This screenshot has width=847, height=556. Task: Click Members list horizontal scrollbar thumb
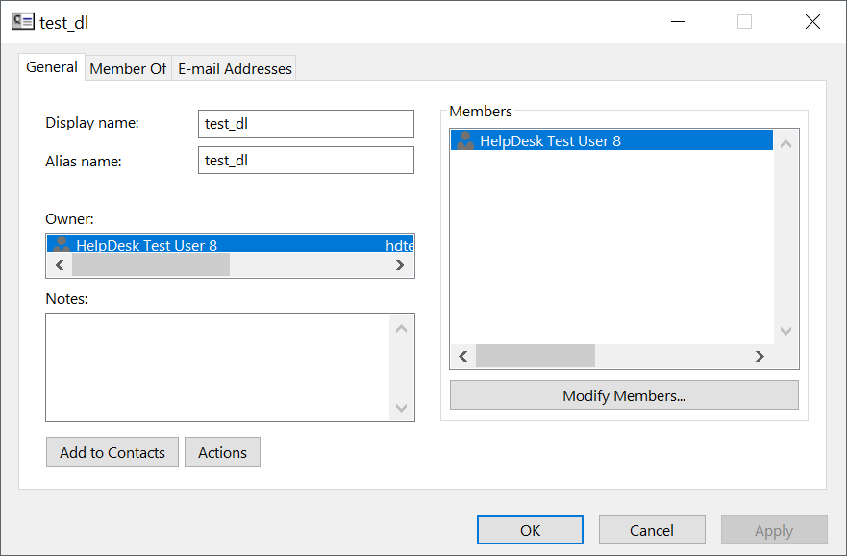pos(536,356)
